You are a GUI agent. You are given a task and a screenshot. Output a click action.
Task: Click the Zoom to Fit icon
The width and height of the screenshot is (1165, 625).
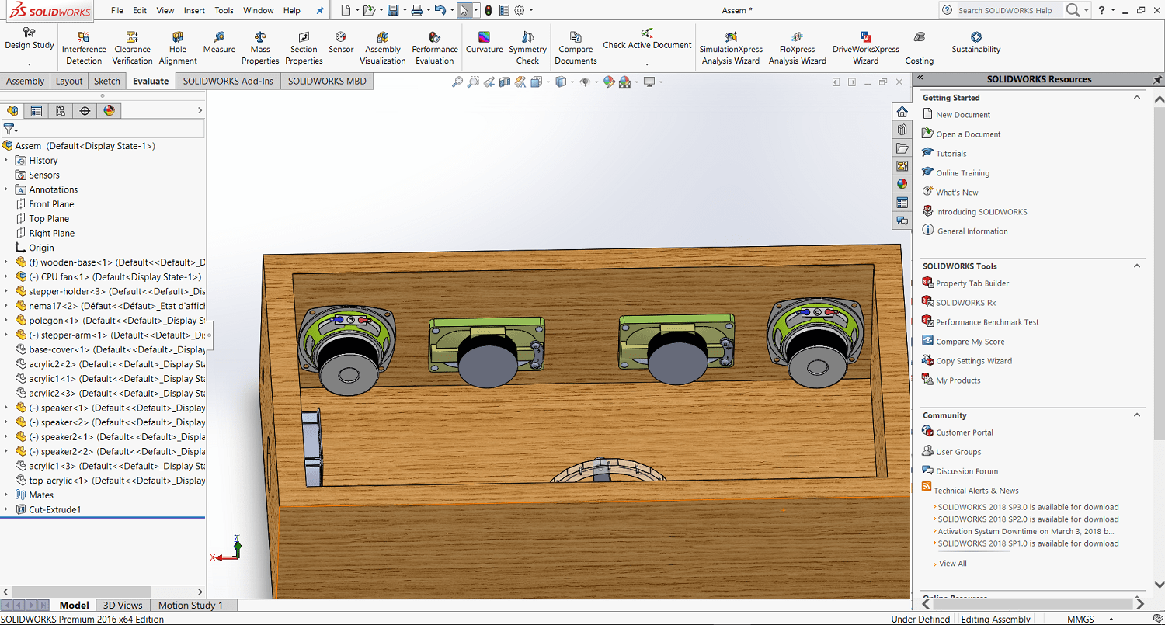click(x=457, y=82)
